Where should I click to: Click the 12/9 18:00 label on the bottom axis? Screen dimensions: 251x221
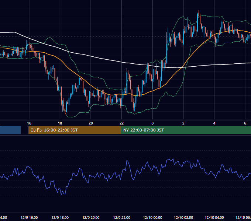pos(60,217)
